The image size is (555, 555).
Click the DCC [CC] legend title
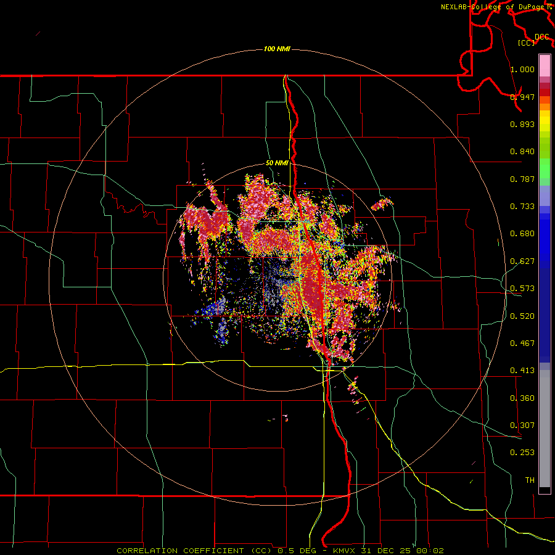coord(533,39)
